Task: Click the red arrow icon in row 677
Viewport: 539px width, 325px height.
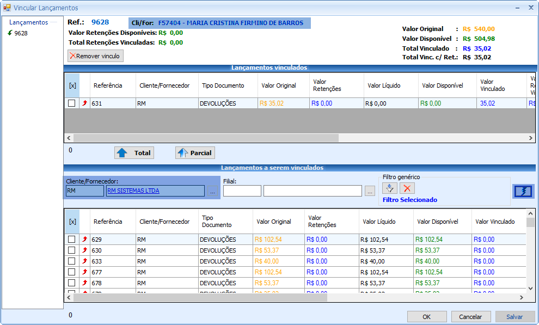Action: point(84,272)
